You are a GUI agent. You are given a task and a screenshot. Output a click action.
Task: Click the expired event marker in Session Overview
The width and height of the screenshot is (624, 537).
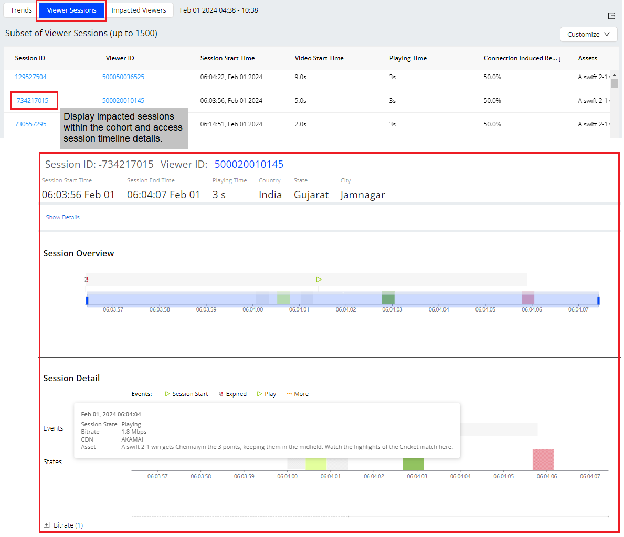(x=86, y=280)
